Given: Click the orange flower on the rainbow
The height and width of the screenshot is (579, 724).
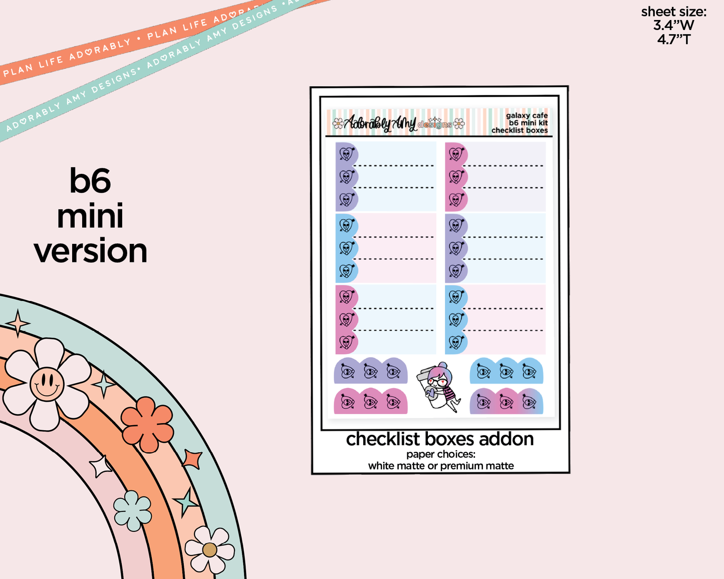Looking at the screenshot, I should [x=147, y=424].
